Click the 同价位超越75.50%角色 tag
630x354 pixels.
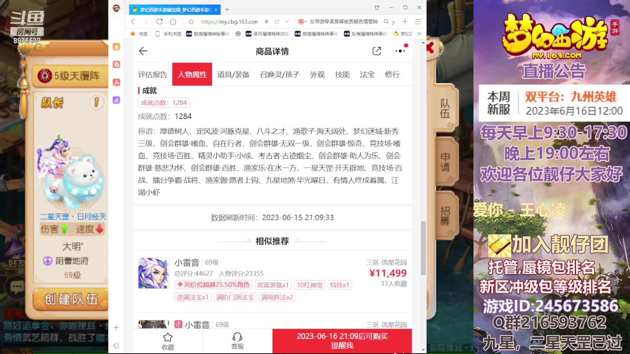click(x=214, y=285)
